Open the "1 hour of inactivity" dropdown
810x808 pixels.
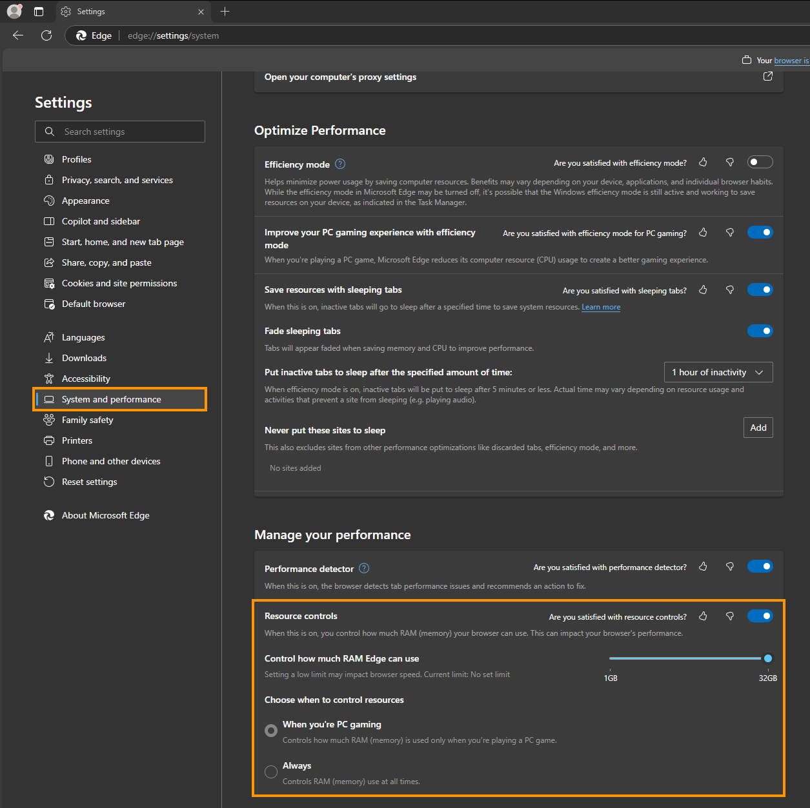click(718, 372)
